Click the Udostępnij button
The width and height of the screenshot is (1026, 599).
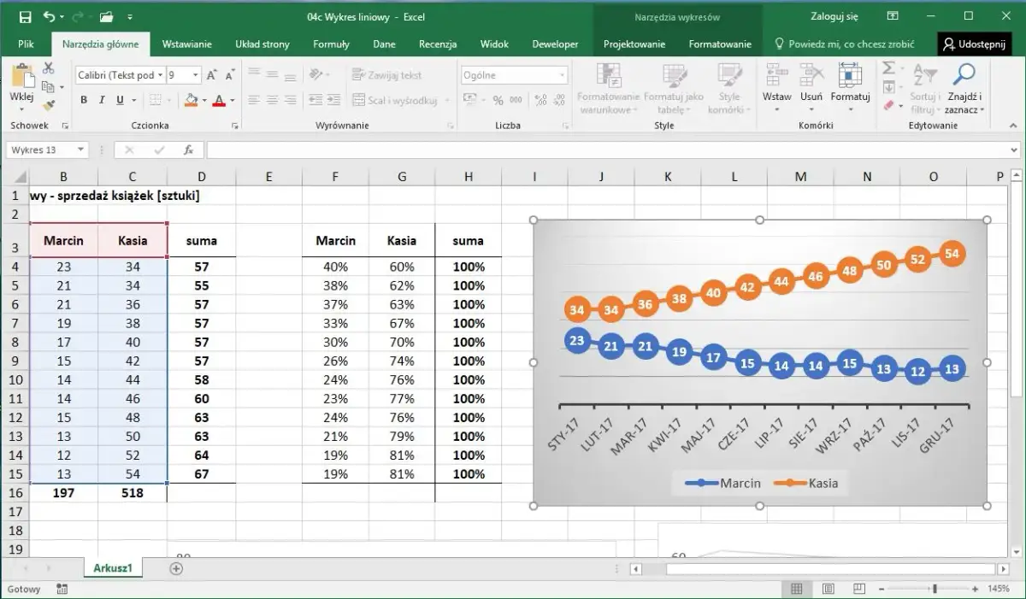click(975, 44)
